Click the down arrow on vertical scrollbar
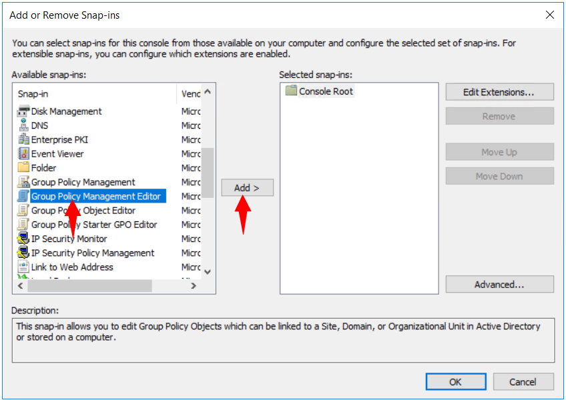The height and width of the screenshot is (400, 566). coord(208,271)
